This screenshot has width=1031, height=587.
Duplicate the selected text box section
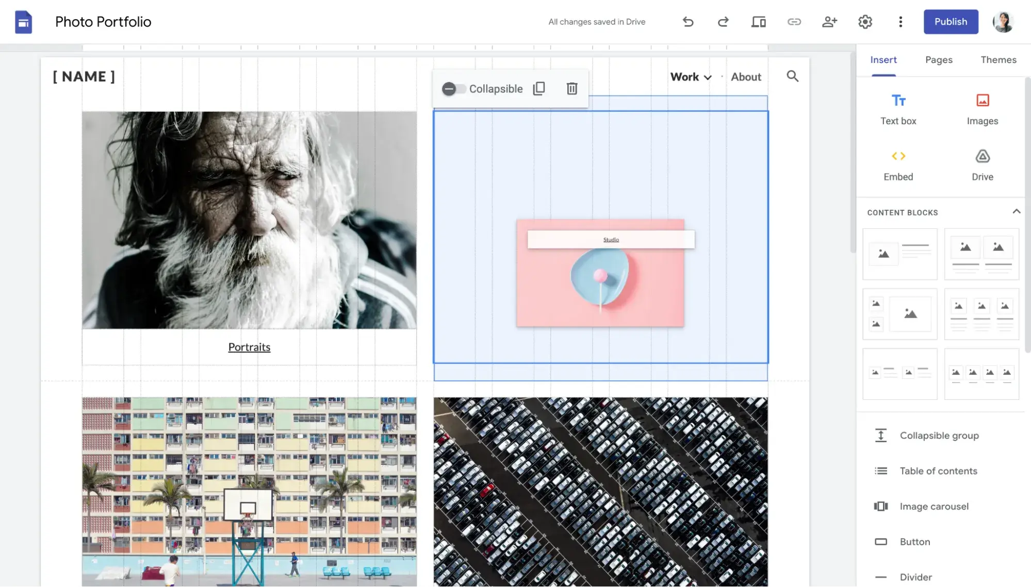[538, 88]
